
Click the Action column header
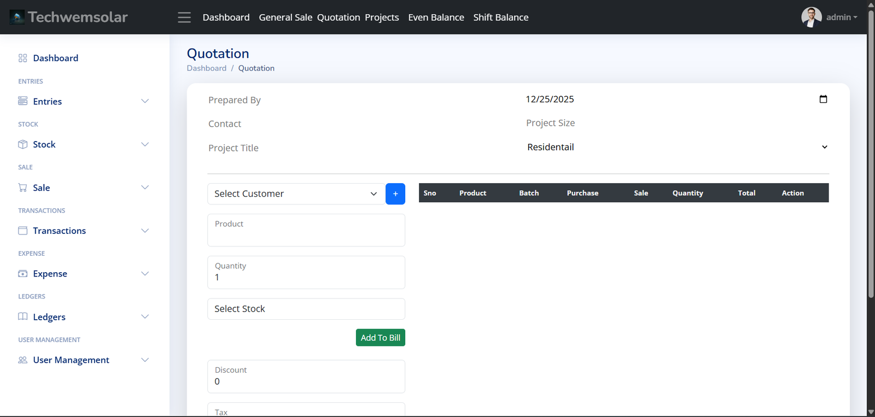(x=792, y=193)
